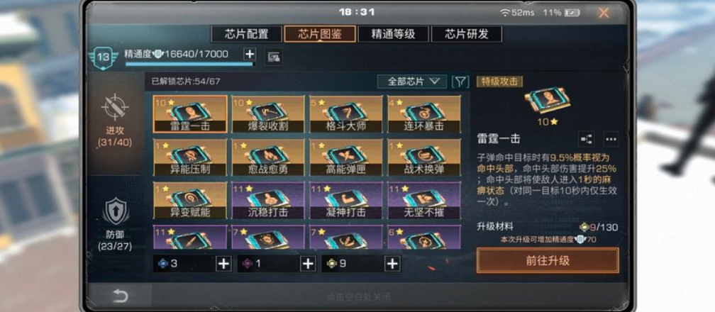Add blue material with plus beside 3
This screenshot has height=312, width=715.
(223, 264)
